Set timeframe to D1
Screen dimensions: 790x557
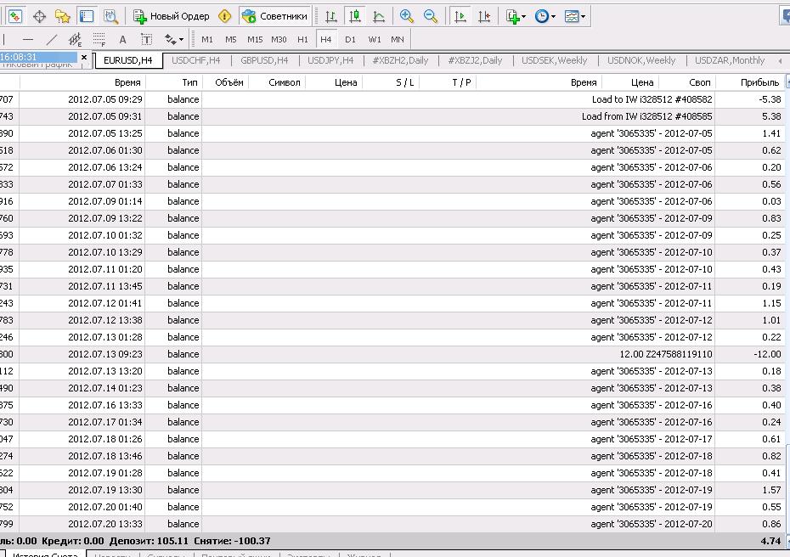tap(350, 39)
